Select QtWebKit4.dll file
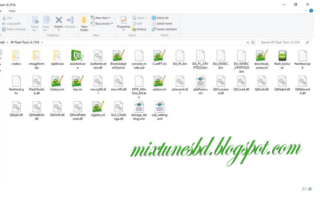Screen dimensions: 320x199 (37, 111)
